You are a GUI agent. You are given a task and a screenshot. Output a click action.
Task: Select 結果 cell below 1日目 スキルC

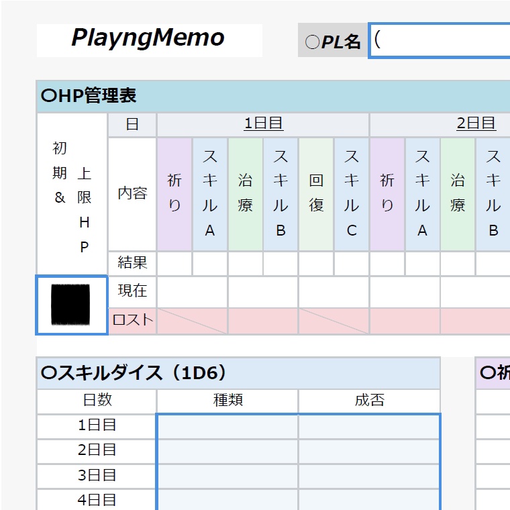[352, 263]
